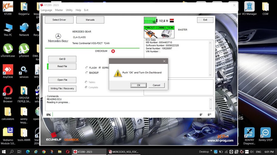Click ECU Data scrollbar down arrow

210,75
